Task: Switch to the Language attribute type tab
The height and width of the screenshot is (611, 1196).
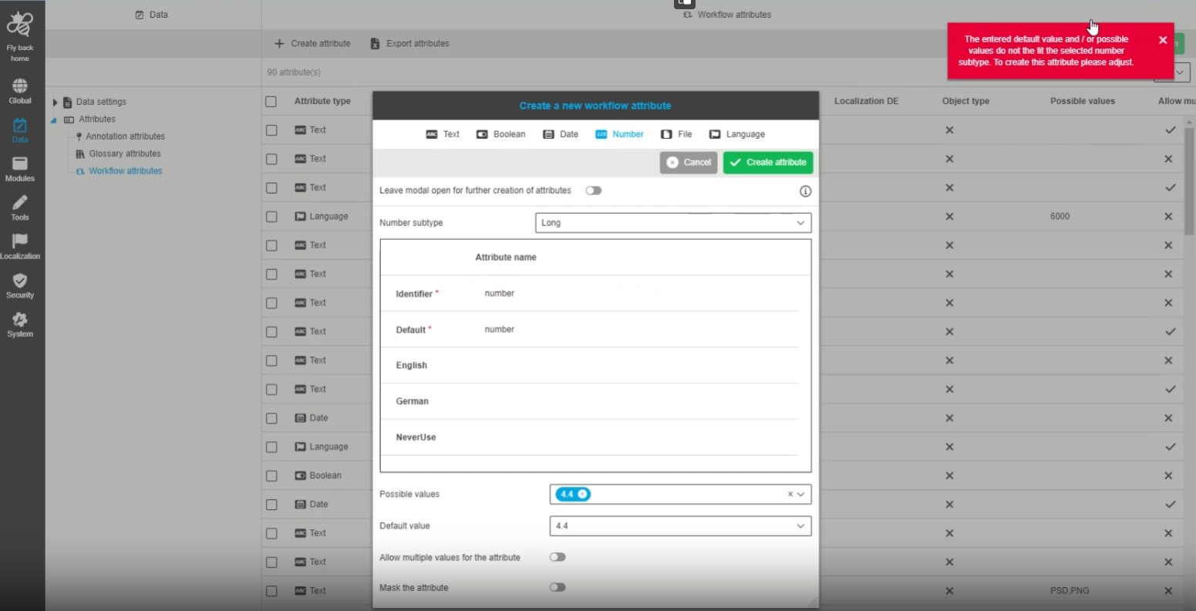Action: click(x=737, y=134)
